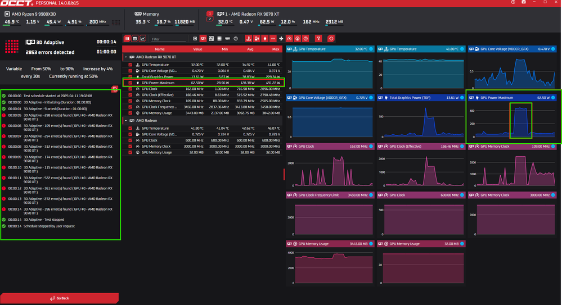Toggle the CPU hardware filter icon
This screenshot has height=305, width=562.
click(195, 39)
